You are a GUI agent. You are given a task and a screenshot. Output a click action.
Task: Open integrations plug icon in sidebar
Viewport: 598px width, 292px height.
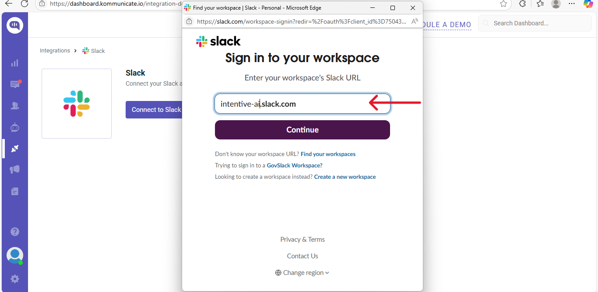pyautogui.click(x=15, y=149)
